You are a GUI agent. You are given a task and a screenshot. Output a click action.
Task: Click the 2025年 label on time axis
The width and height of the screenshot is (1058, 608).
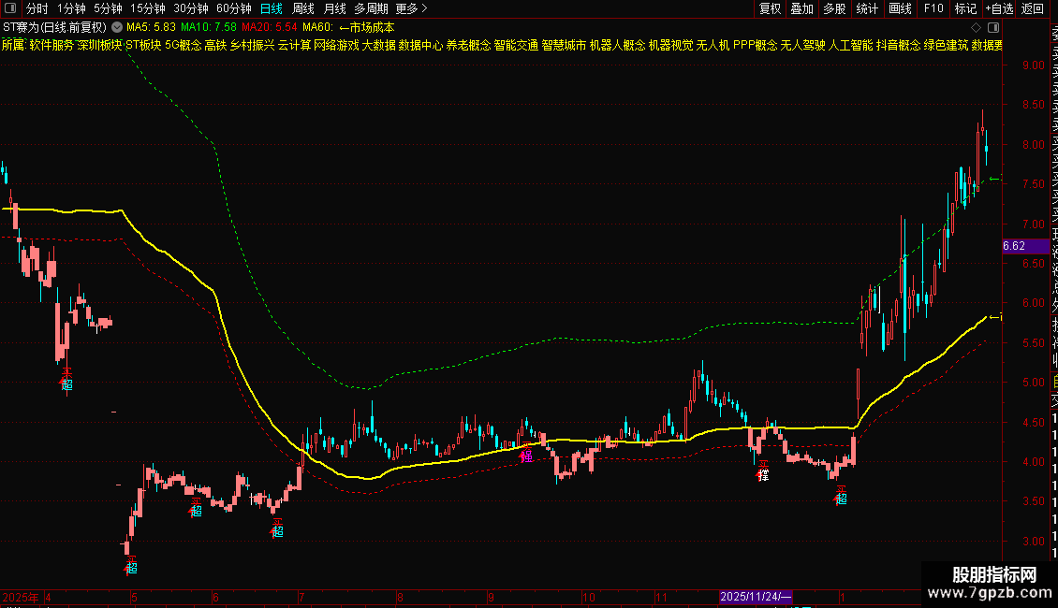pyautogui.click(x=21, y=597)
